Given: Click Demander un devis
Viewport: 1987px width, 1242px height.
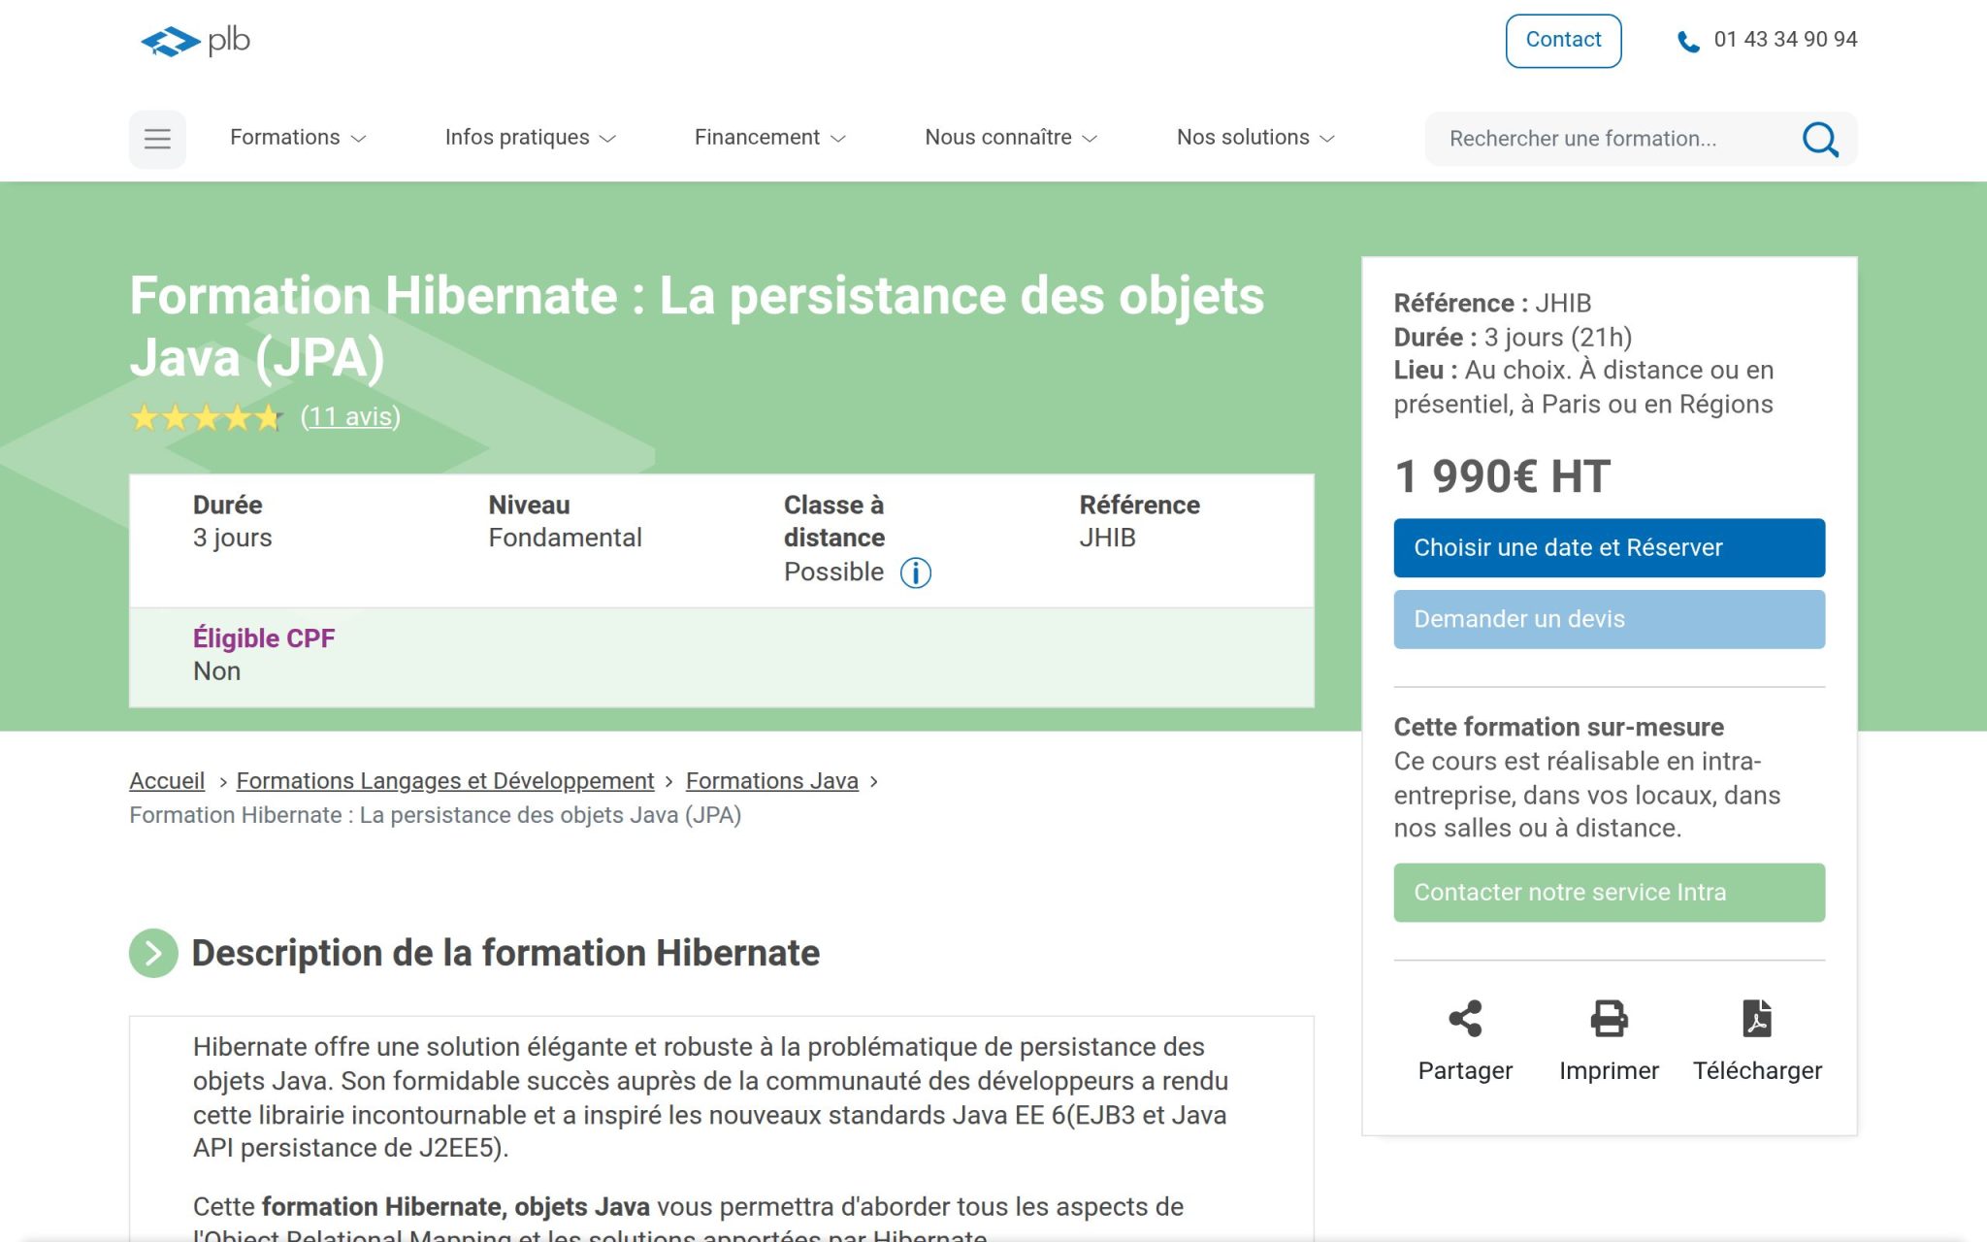Looking at the screenshot, I should (x=1609, y=618).
